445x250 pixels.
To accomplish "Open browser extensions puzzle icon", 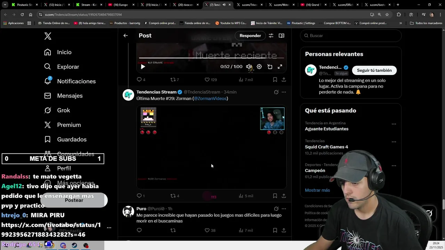I will (x=399, y=15).
